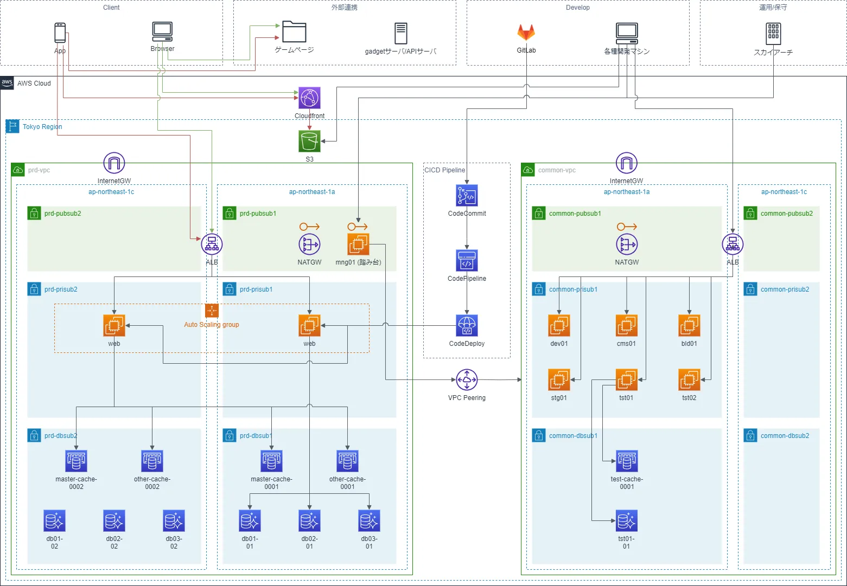Select the db03-01 Aurora database icon
Screen dimensions: 847x586
point(369,521)
